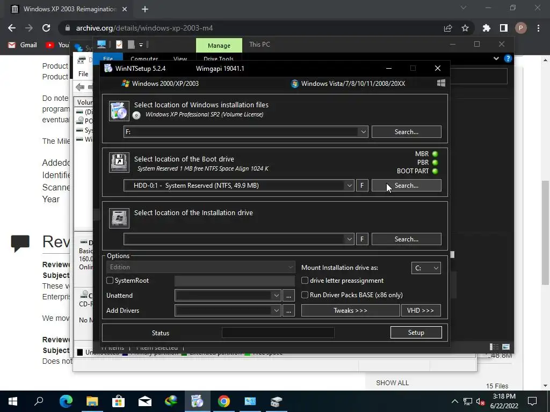
Task: Open Tweaks >>> options
Action: coord(350,311)
